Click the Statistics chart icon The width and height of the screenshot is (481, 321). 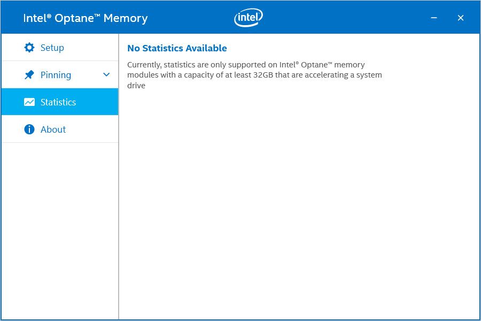[29, 102]
